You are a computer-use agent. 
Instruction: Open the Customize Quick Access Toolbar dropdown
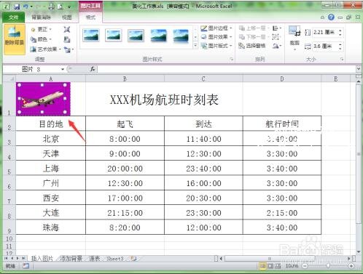click(69, 7)
